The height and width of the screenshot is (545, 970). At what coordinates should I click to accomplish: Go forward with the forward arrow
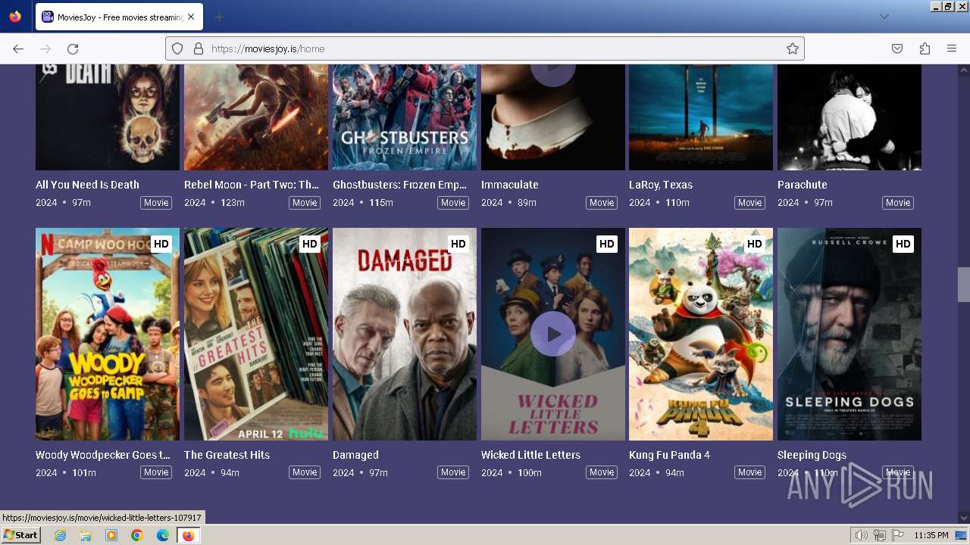pyautogui.click(x=45, y=48)
